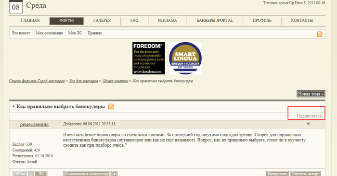Open the FOREDOM banner ad

(149, 58)
